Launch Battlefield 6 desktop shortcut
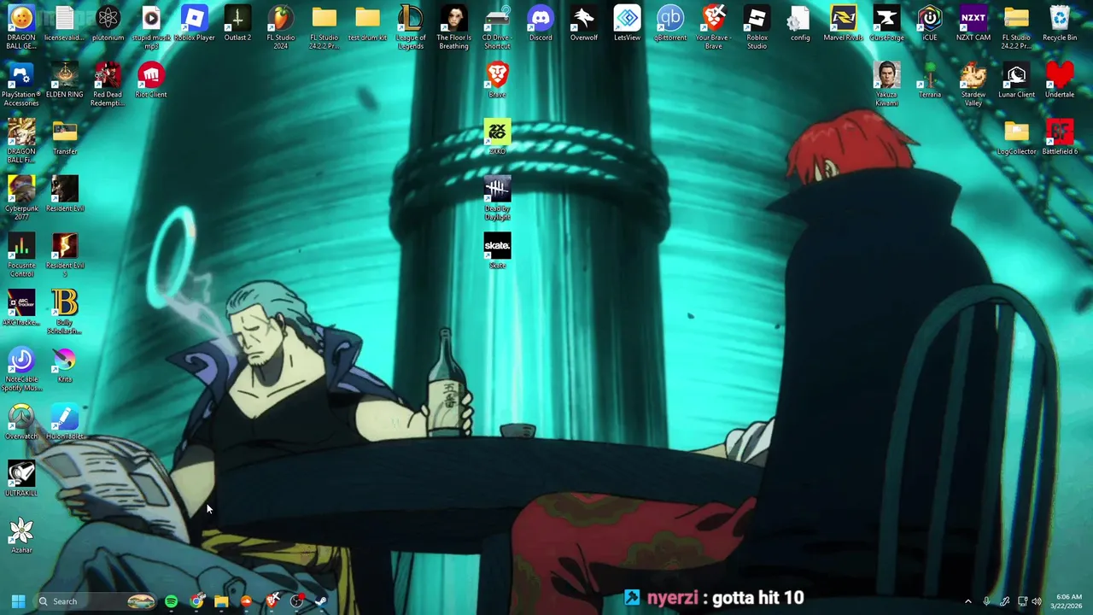 [x=1060, y=138]
